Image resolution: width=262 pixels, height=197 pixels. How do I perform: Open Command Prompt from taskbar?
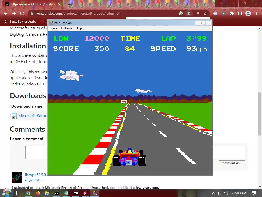[x=57, y=193]
